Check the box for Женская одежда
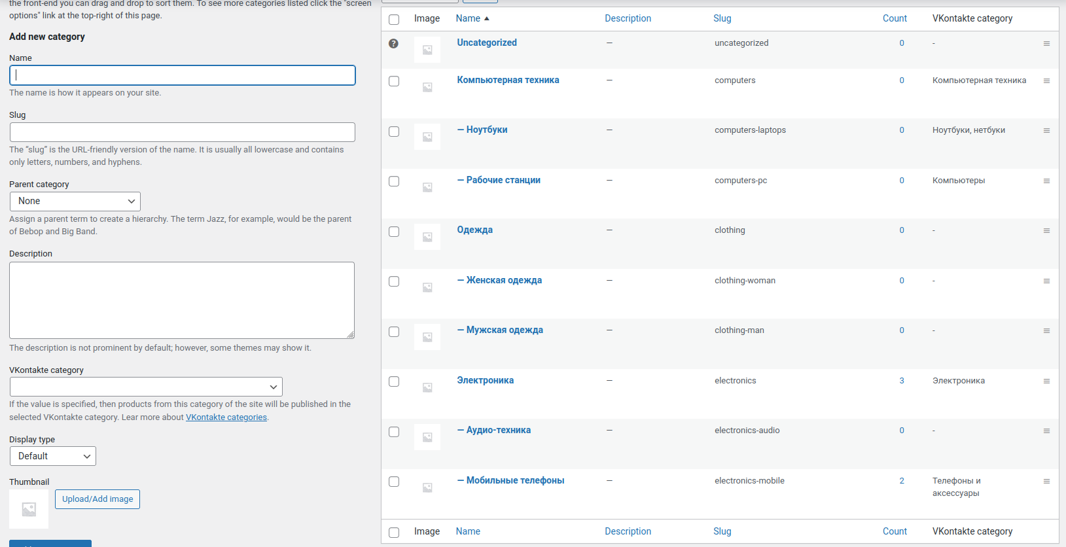The height and width of the screenshot is (547, 1066). click(x=394, y=281)
